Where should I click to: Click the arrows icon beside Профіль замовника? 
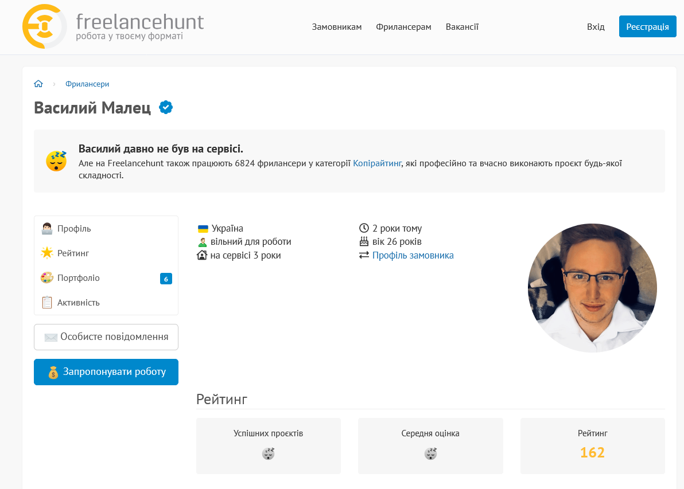[x=364, y=256]
